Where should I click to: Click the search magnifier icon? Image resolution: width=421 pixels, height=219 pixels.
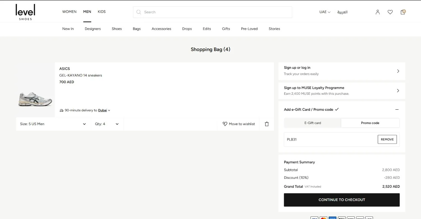(139, 12)
